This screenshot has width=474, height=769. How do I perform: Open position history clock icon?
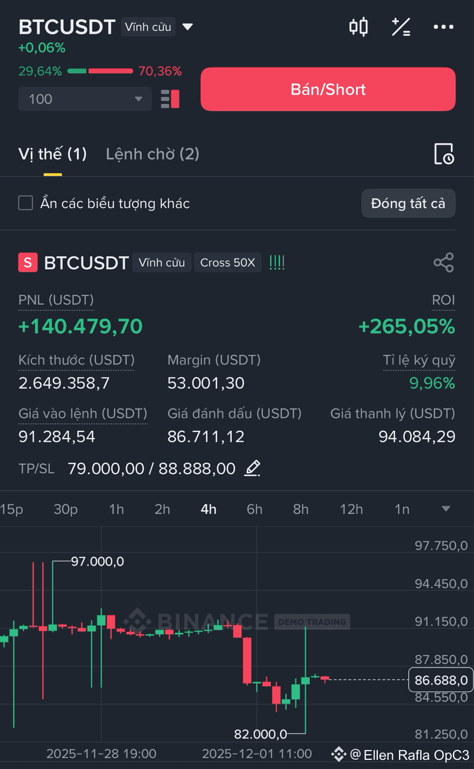pos(444,154)
